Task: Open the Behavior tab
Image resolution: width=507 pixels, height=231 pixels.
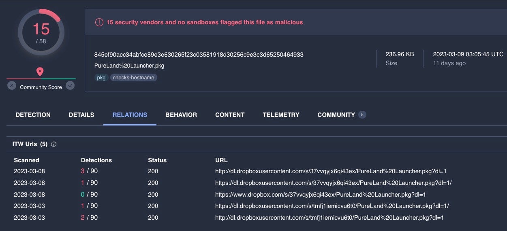Action: [181, 115]
